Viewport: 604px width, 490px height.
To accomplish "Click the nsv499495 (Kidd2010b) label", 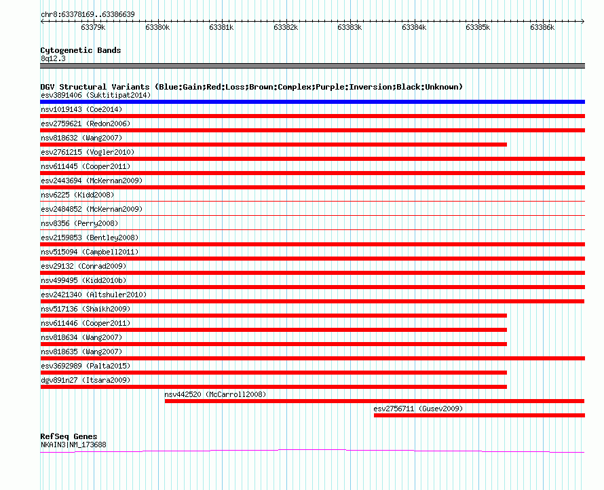I will pos(83,280).
